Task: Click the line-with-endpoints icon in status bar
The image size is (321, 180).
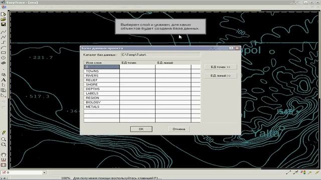Action: (288, 172)
